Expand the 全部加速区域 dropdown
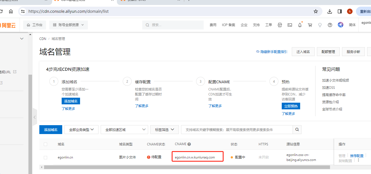Image resolution: width=371 pixels, height=174 pixels. tap(124, 130)
